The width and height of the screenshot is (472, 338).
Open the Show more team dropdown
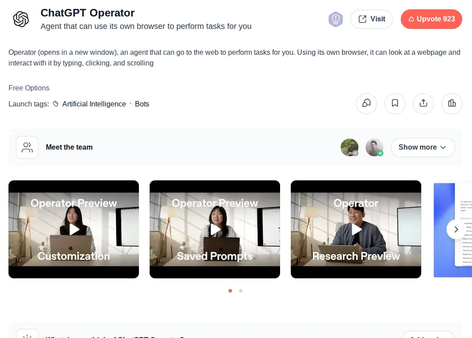click(422, 147)
